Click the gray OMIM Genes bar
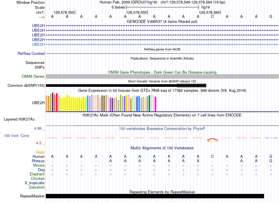 [x=162, y=77]
